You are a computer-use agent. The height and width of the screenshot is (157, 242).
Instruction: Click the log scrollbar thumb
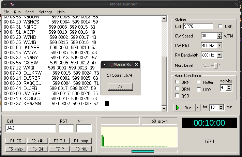coord(164,81)
